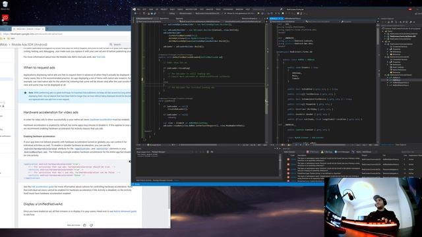
Task: Click 'Mobile Ads SDK (Android)' breadcrumb
Action: [29, 44]
